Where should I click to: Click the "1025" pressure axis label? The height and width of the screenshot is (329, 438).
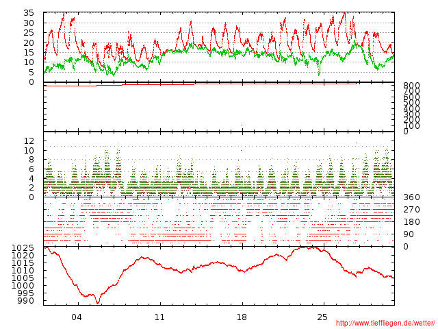tap(23, 248)
